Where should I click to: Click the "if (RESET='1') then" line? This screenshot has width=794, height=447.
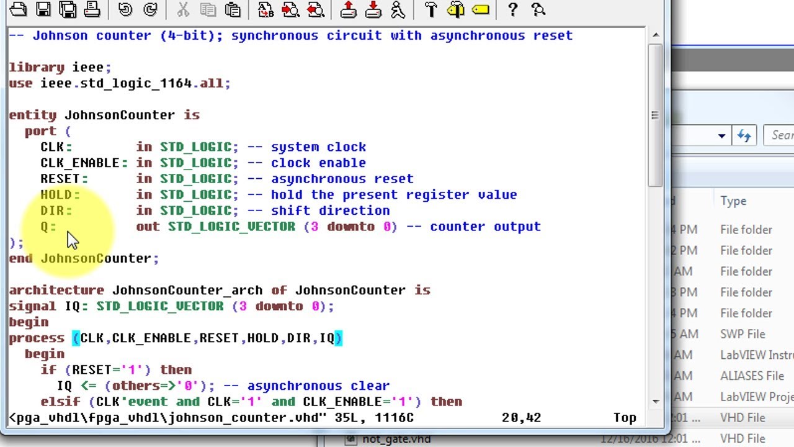(x=116, y=370)
